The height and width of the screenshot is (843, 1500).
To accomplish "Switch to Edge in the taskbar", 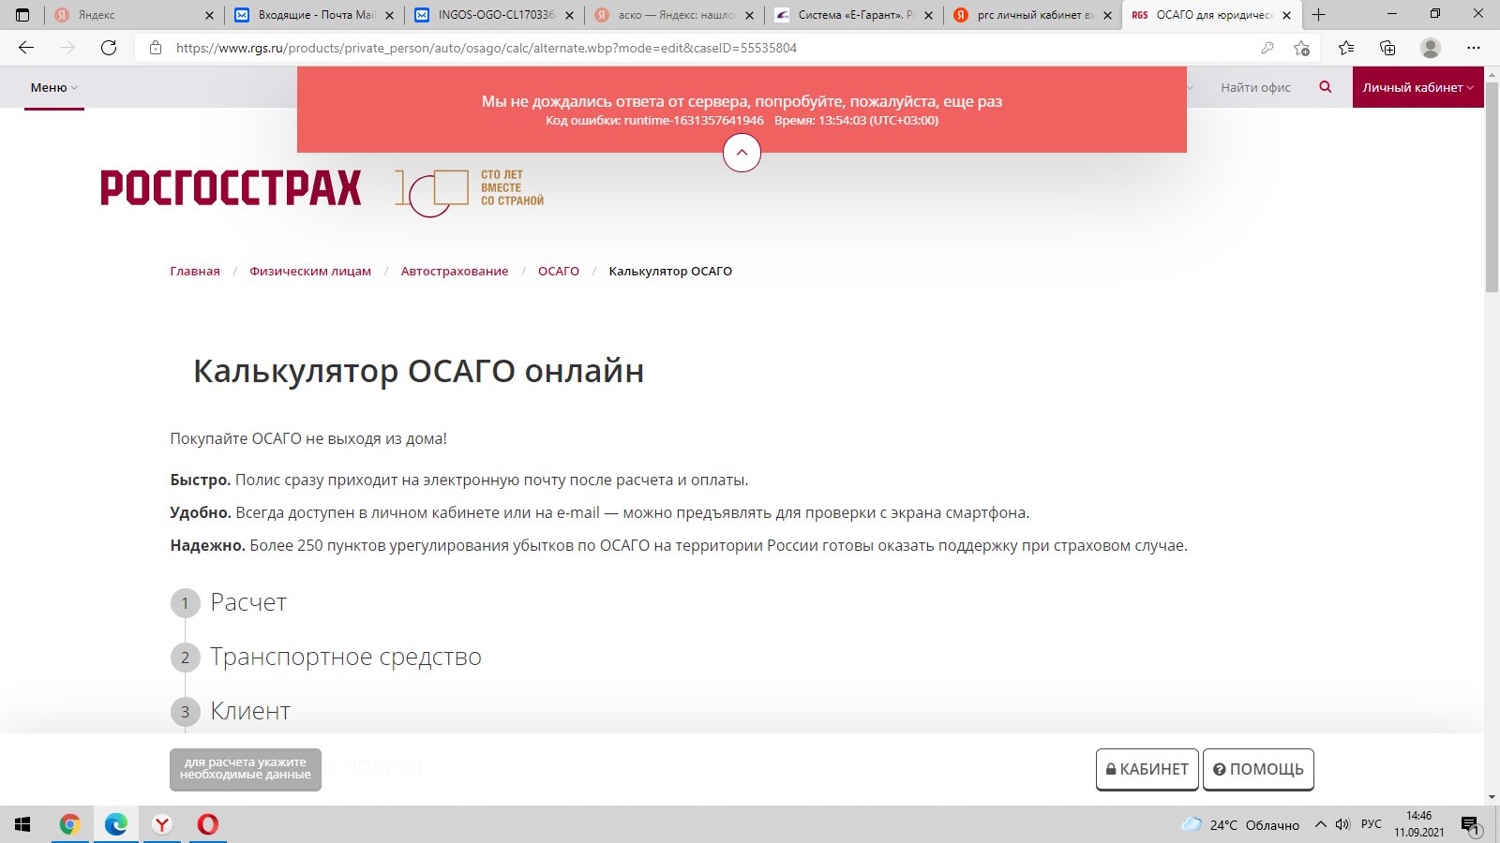I will coord(116,824).
